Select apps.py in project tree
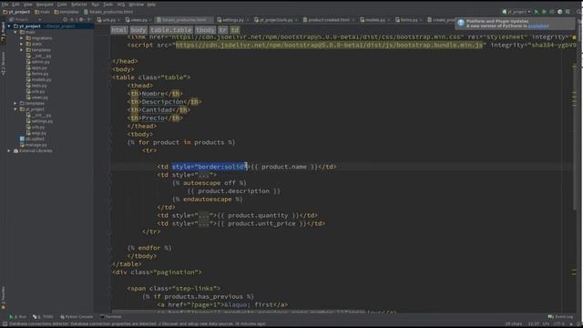The width and height of the screenshot is (583, 328). [x=36, y=67]
